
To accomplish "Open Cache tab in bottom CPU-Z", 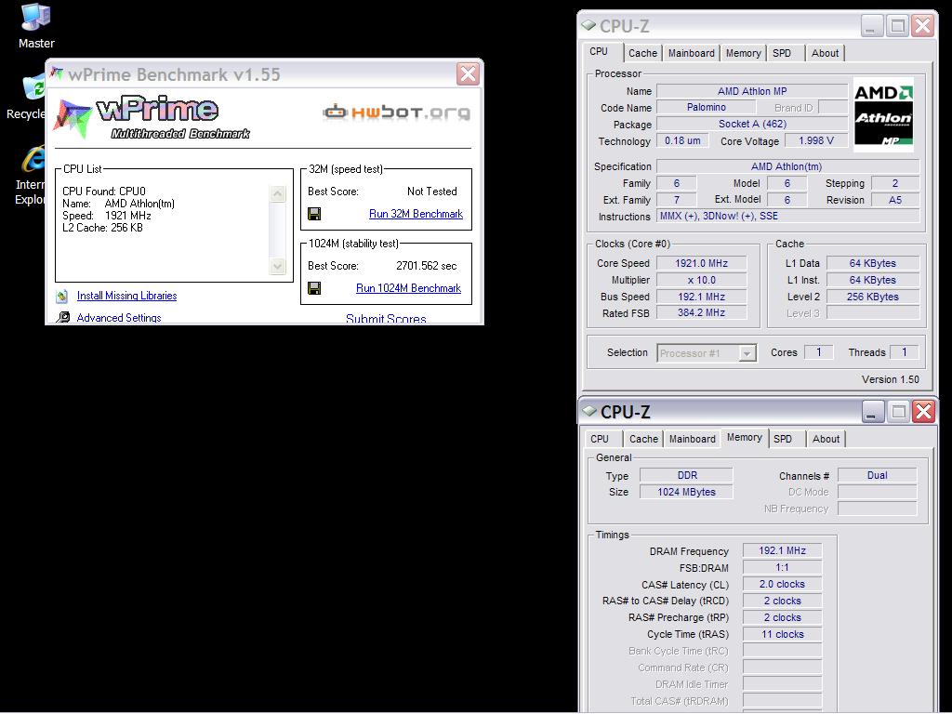I will point(643,439).
